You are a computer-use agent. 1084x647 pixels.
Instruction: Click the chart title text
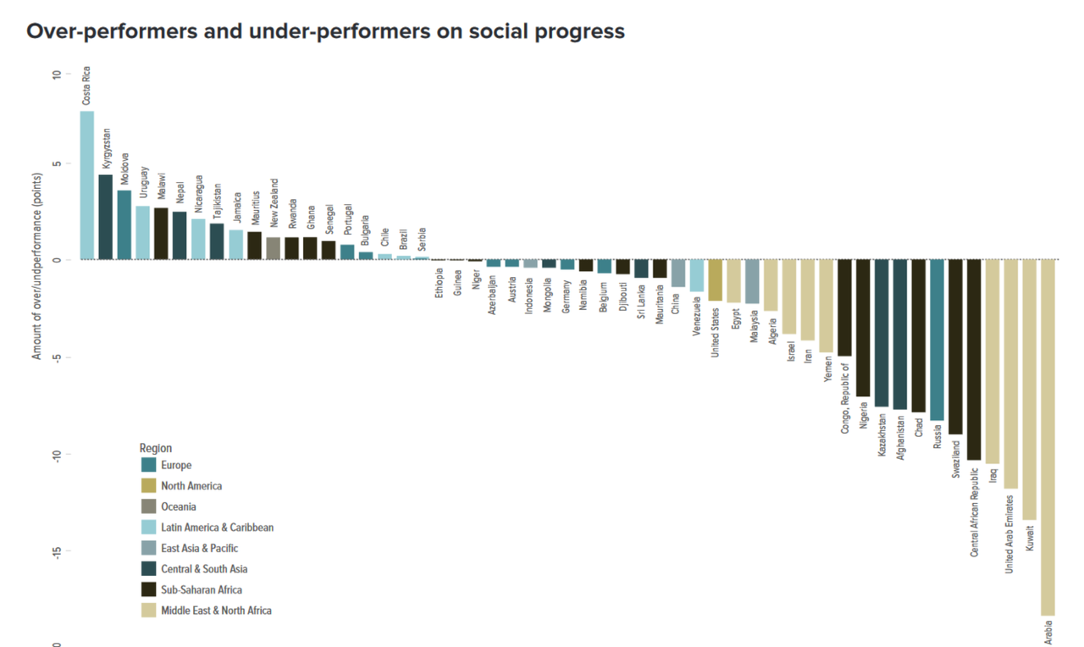click(325, 31)
